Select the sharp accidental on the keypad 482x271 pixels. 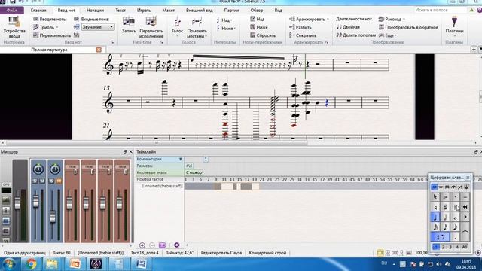445,207
